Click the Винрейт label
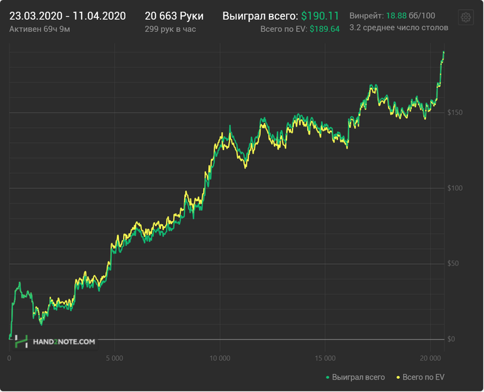This screenshot has height=392, width=484. coord(366,16)
